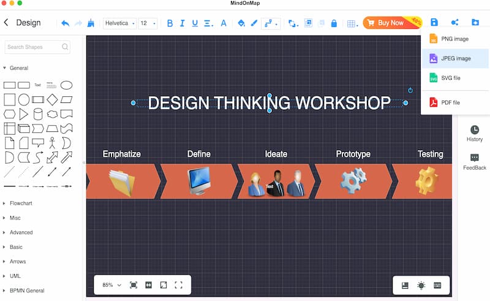Expand the Basic shapes section
The width and height of the screenshot is (490, 301).
pos(13,247)
